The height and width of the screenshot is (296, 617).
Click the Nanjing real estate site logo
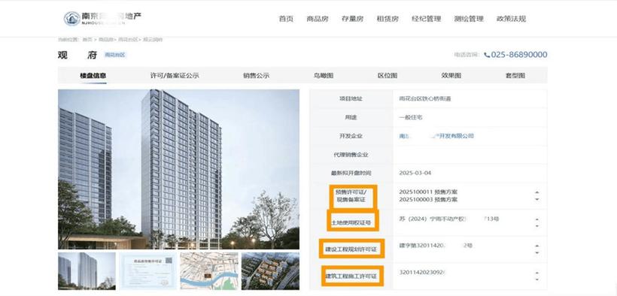click(102, 18)
